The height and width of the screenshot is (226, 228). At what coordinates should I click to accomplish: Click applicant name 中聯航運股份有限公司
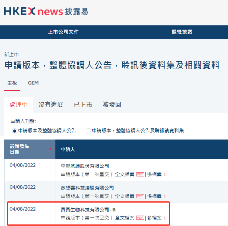tap(85, 166)
